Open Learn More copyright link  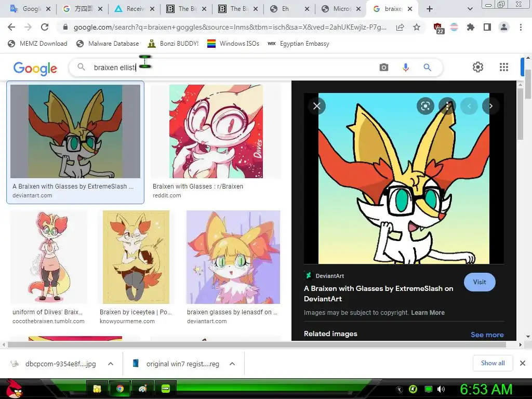coord(428,312)
